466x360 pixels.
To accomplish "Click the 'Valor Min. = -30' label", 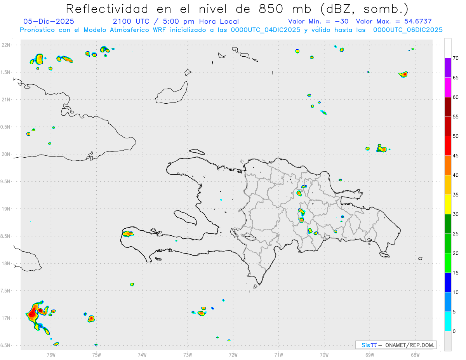I will (x=318, y=21).
